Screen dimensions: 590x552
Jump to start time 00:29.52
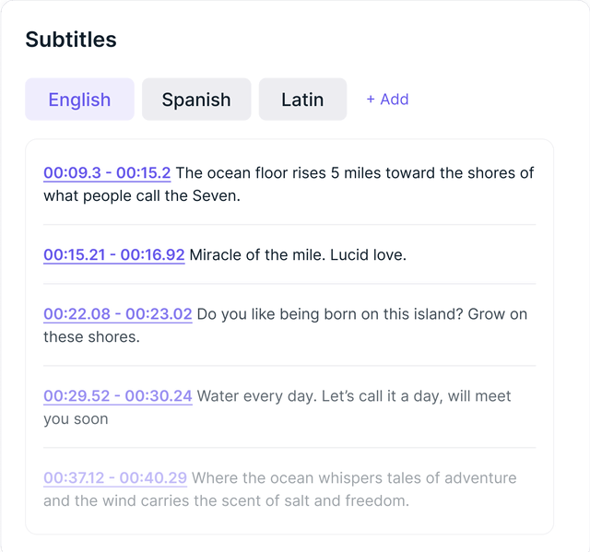point(78,396)
